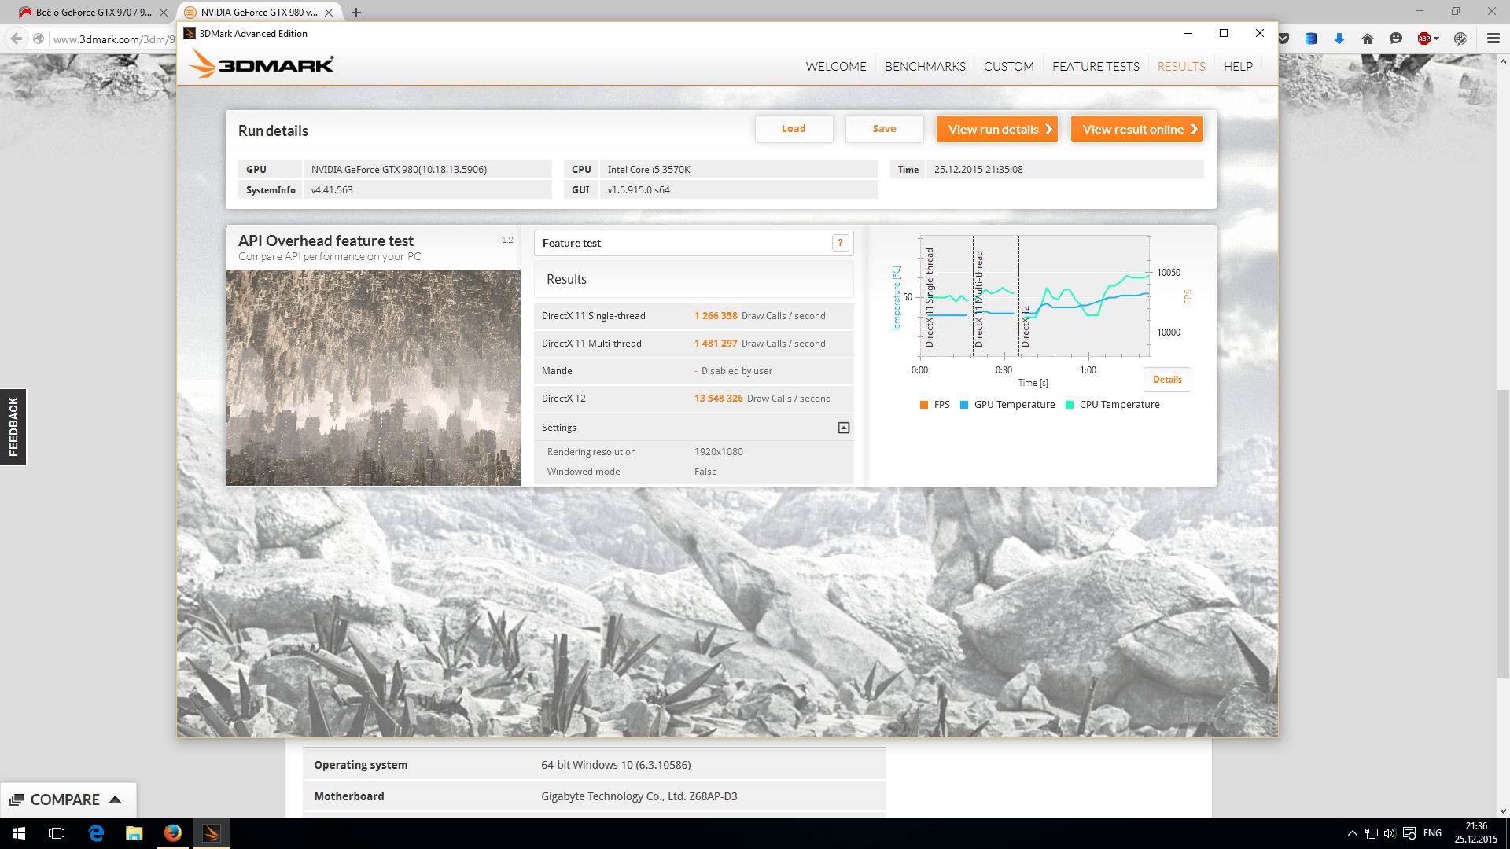Open the chart Details button
Screen dimensions: 1510x849
(x=1167, y=380)
